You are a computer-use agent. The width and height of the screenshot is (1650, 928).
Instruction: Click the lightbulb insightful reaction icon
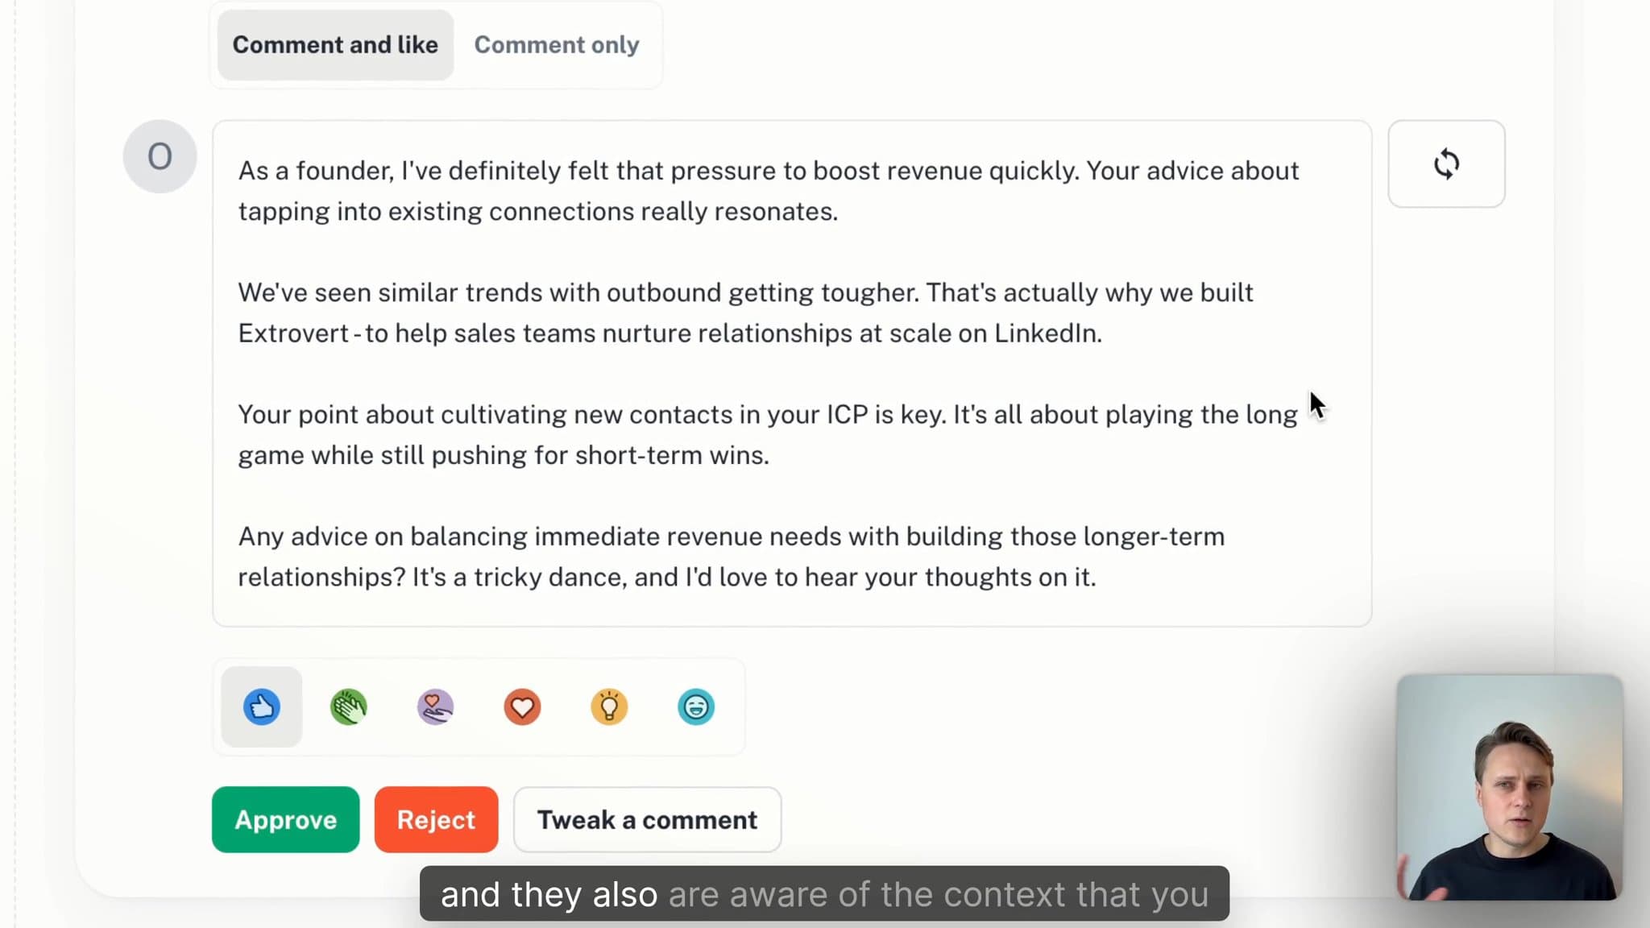point(610,707)
